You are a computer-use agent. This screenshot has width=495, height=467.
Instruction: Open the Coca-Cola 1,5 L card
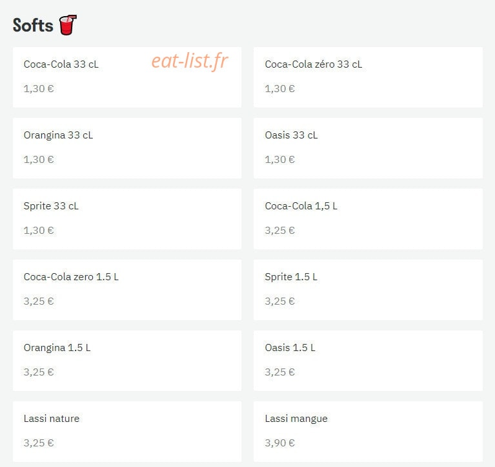tap(368, 219)
